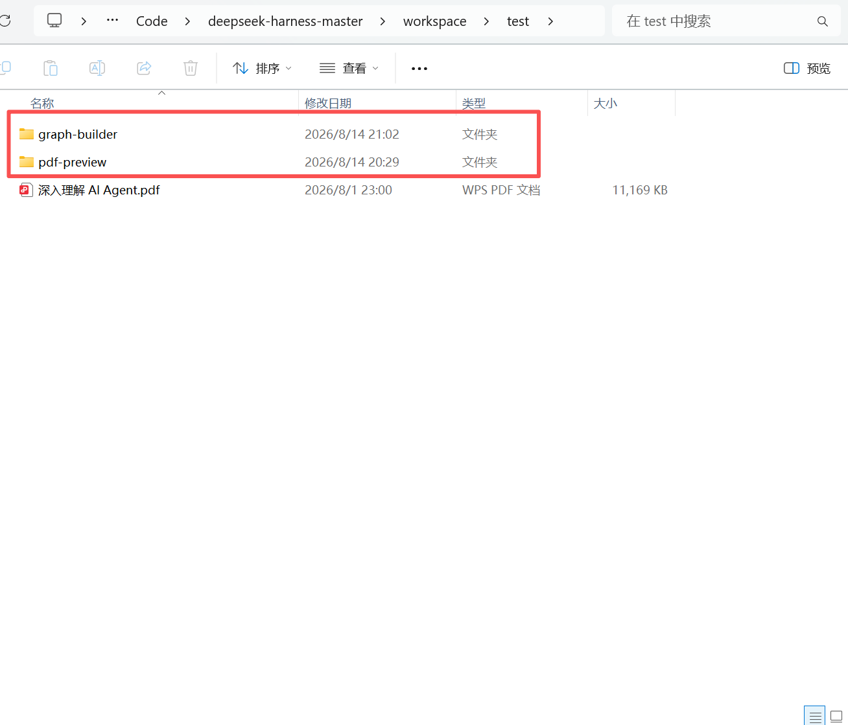Image resolution: width=848 pixels, height=725 pixels.
Task: Click the magnifier search icon
Action: [x=822, y=21]
